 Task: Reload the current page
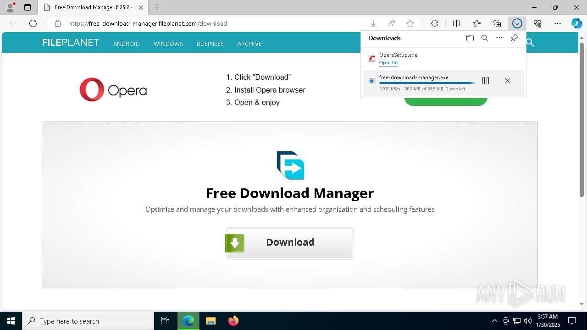tap(33, 23)
